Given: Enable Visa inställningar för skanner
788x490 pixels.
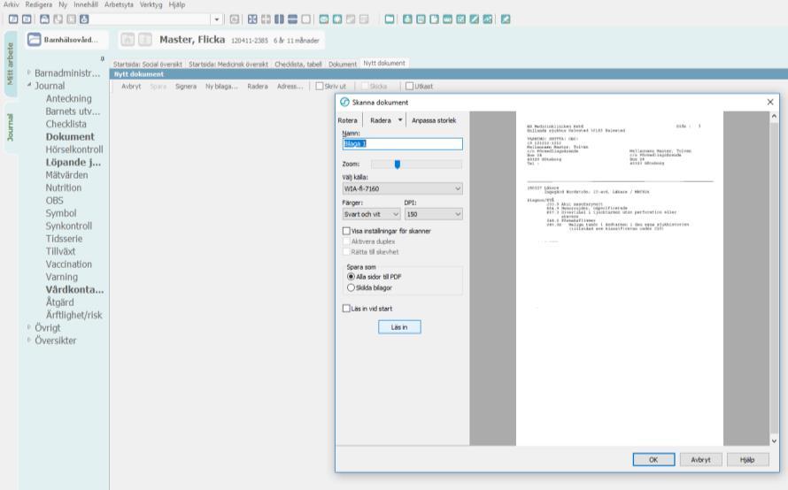Looking at the screenshot, I should [346, 231].
